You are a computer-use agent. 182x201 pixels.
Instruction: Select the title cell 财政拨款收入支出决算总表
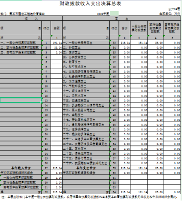(91, 4)
